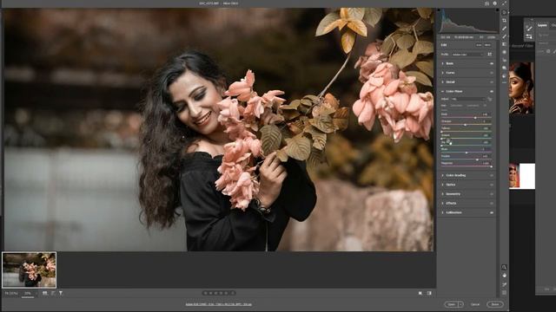This screenshot has width=556, height=312.
Task: Click Photoshop's adjustments panel icon below brush
Action: (529, 36)
